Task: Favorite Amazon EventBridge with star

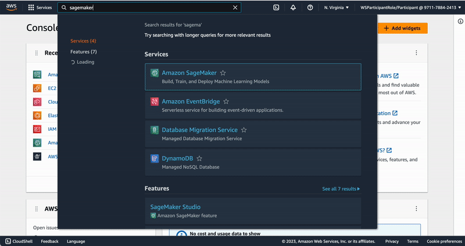Action: tap(226, 102)
